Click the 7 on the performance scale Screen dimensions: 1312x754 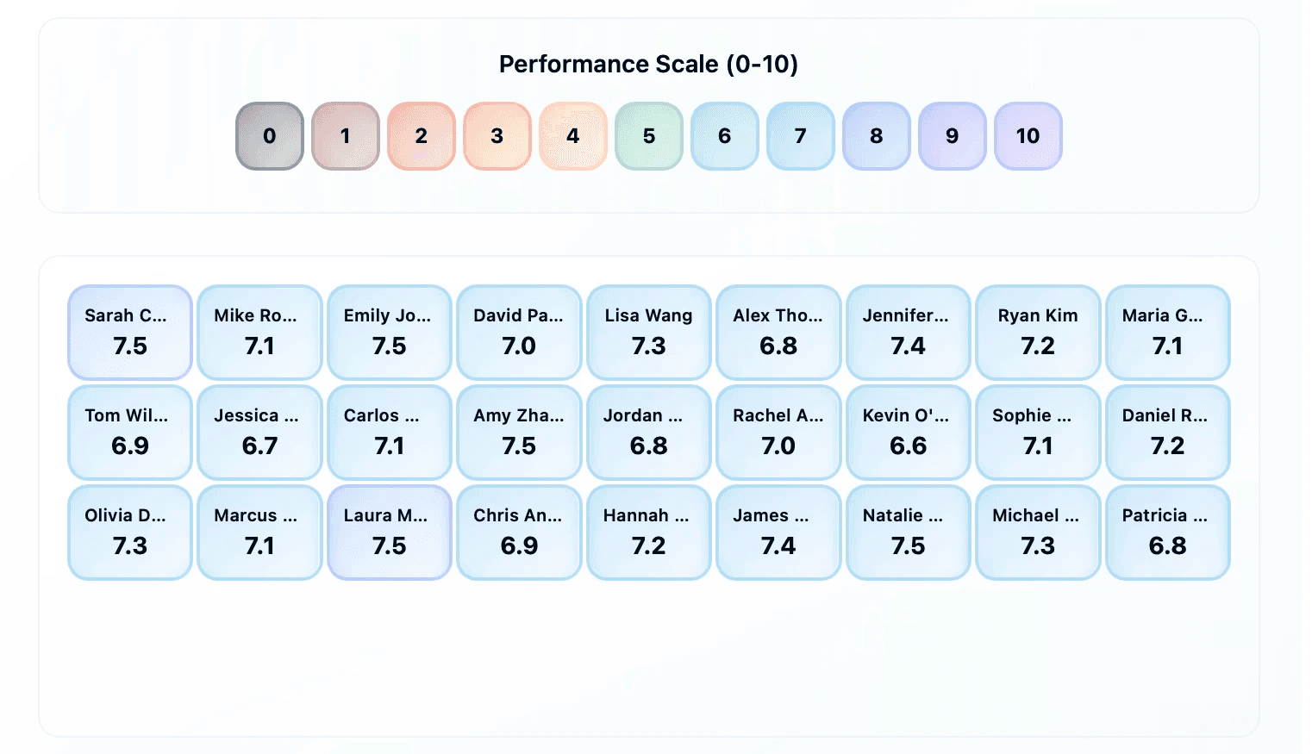(800, 135)
